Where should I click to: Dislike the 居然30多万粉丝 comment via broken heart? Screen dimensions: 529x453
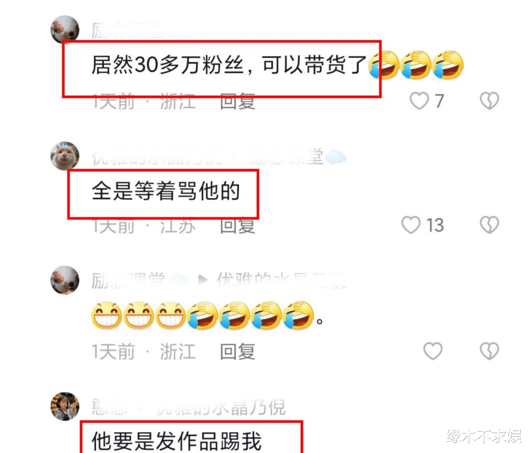(x=490, y=101)
